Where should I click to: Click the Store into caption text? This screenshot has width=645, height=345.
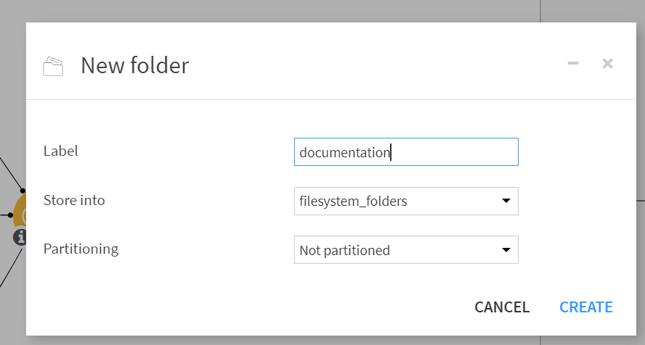tap(74, 200)
